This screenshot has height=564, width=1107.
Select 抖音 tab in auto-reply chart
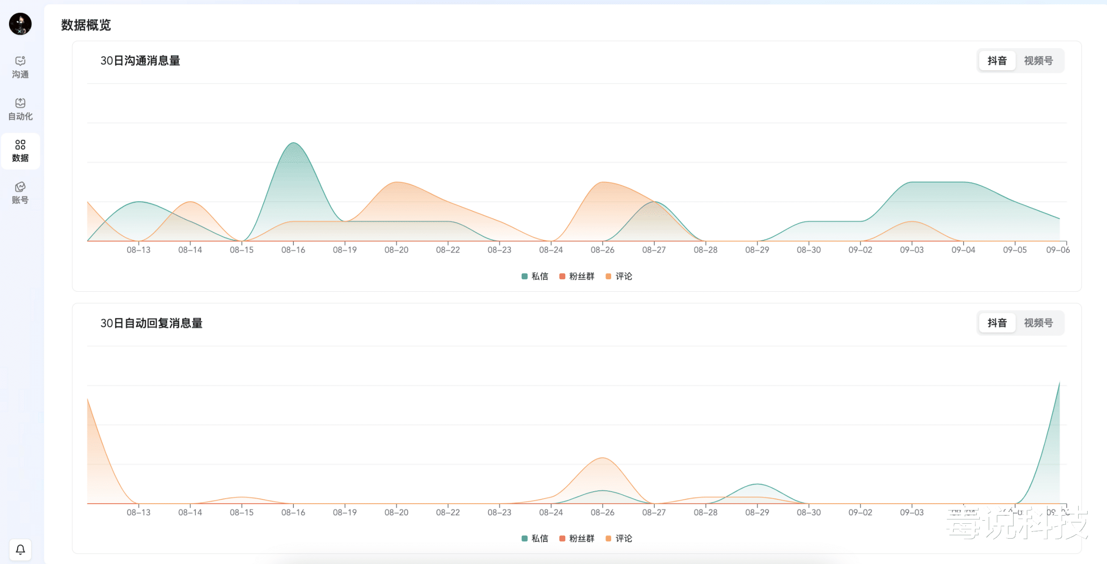(x=997, y=323)
